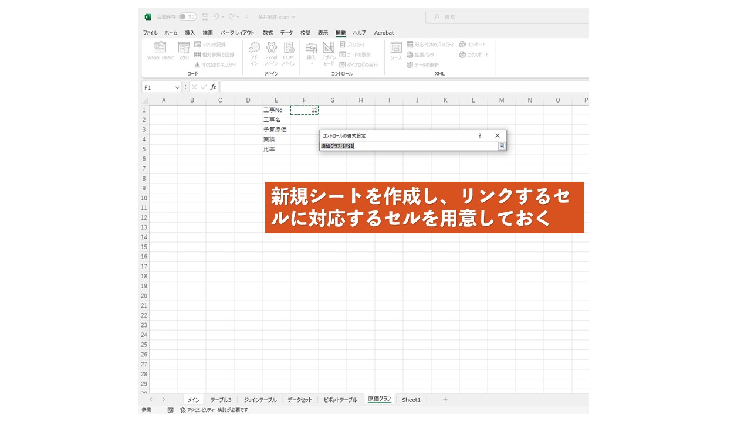Open the Visual Basic editor
The height and width of the screenshot is (422, 751).
coord(160,52)
